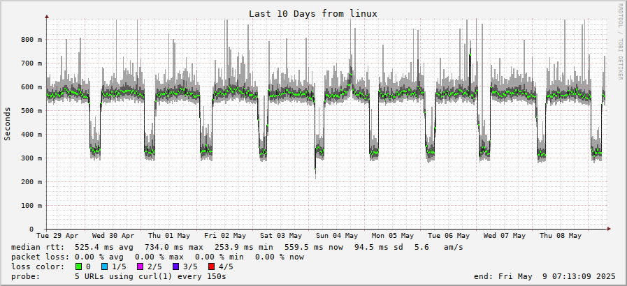Click the "Wed 07 May" date label
Image resolution: width=627 pixels, height=286 pixels.
pyautogui.click(x=504, y=236)
